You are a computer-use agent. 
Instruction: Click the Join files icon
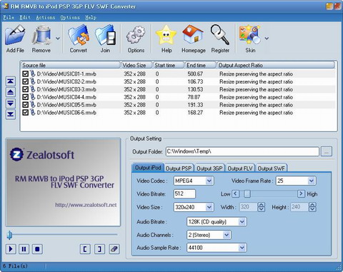pos(105,36)
